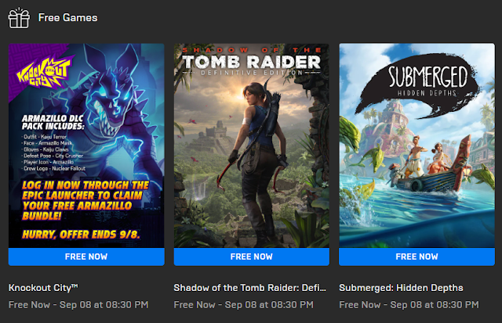The image size is (502, 323).
Task: Click the Free Games heading
Action: [67, 17]
